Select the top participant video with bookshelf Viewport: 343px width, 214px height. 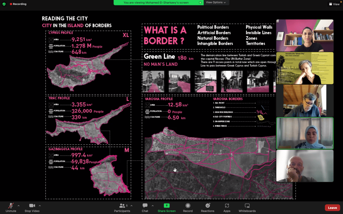(304, 35)
